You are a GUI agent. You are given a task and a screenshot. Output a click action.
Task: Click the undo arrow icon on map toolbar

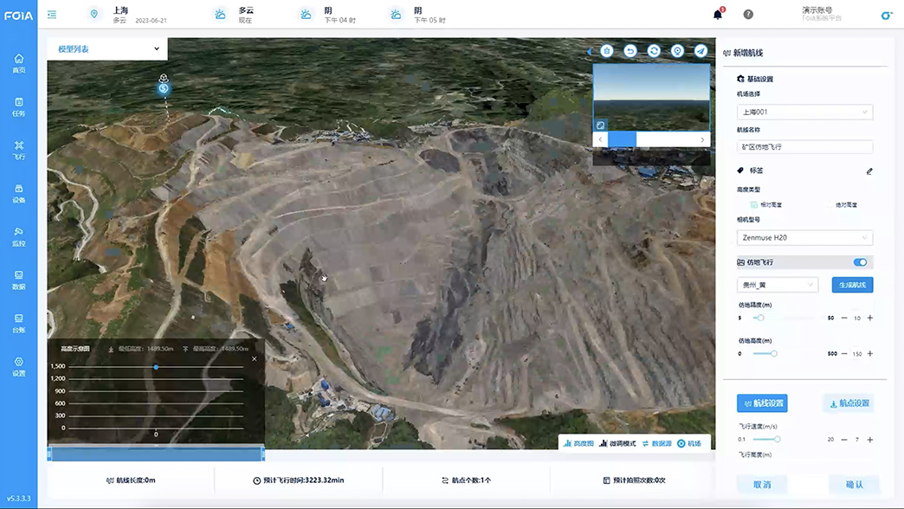630,51
